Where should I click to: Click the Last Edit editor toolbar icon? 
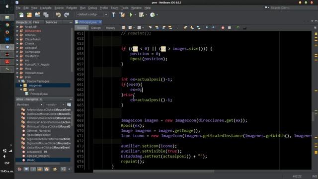point(124,28)
